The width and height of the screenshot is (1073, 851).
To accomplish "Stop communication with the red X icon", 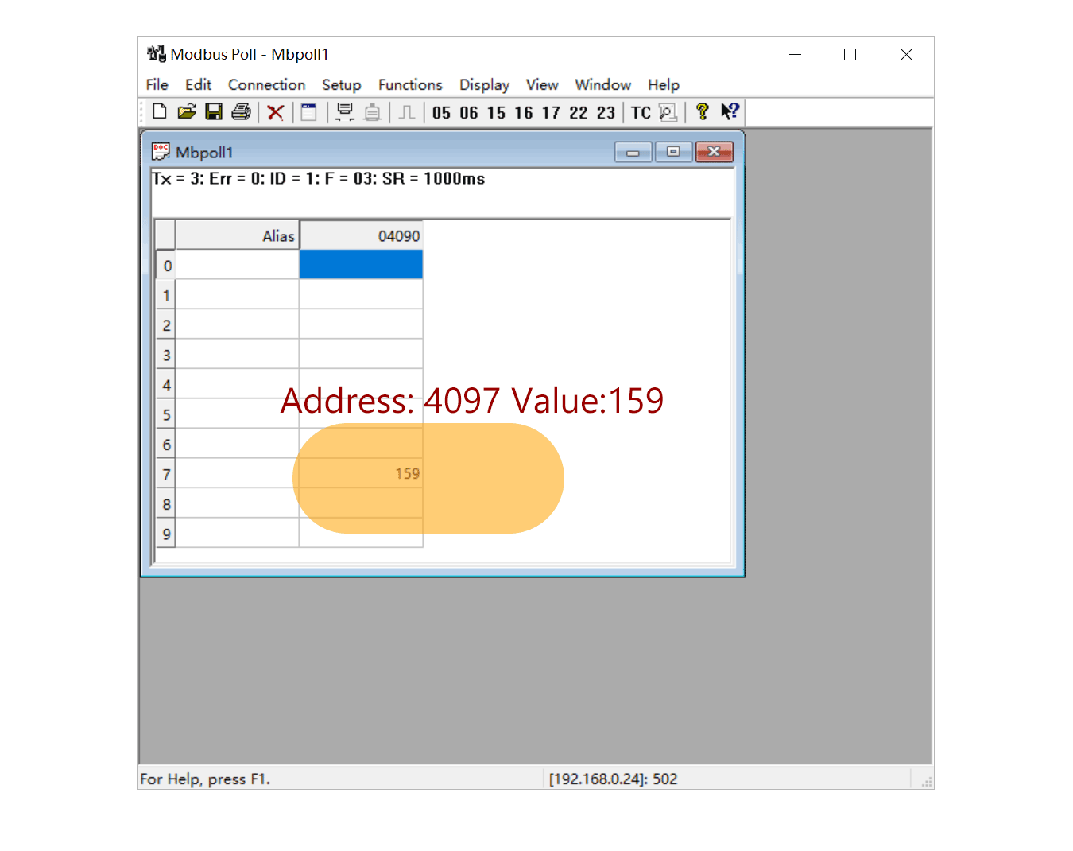I will click(x=275, y=111).
